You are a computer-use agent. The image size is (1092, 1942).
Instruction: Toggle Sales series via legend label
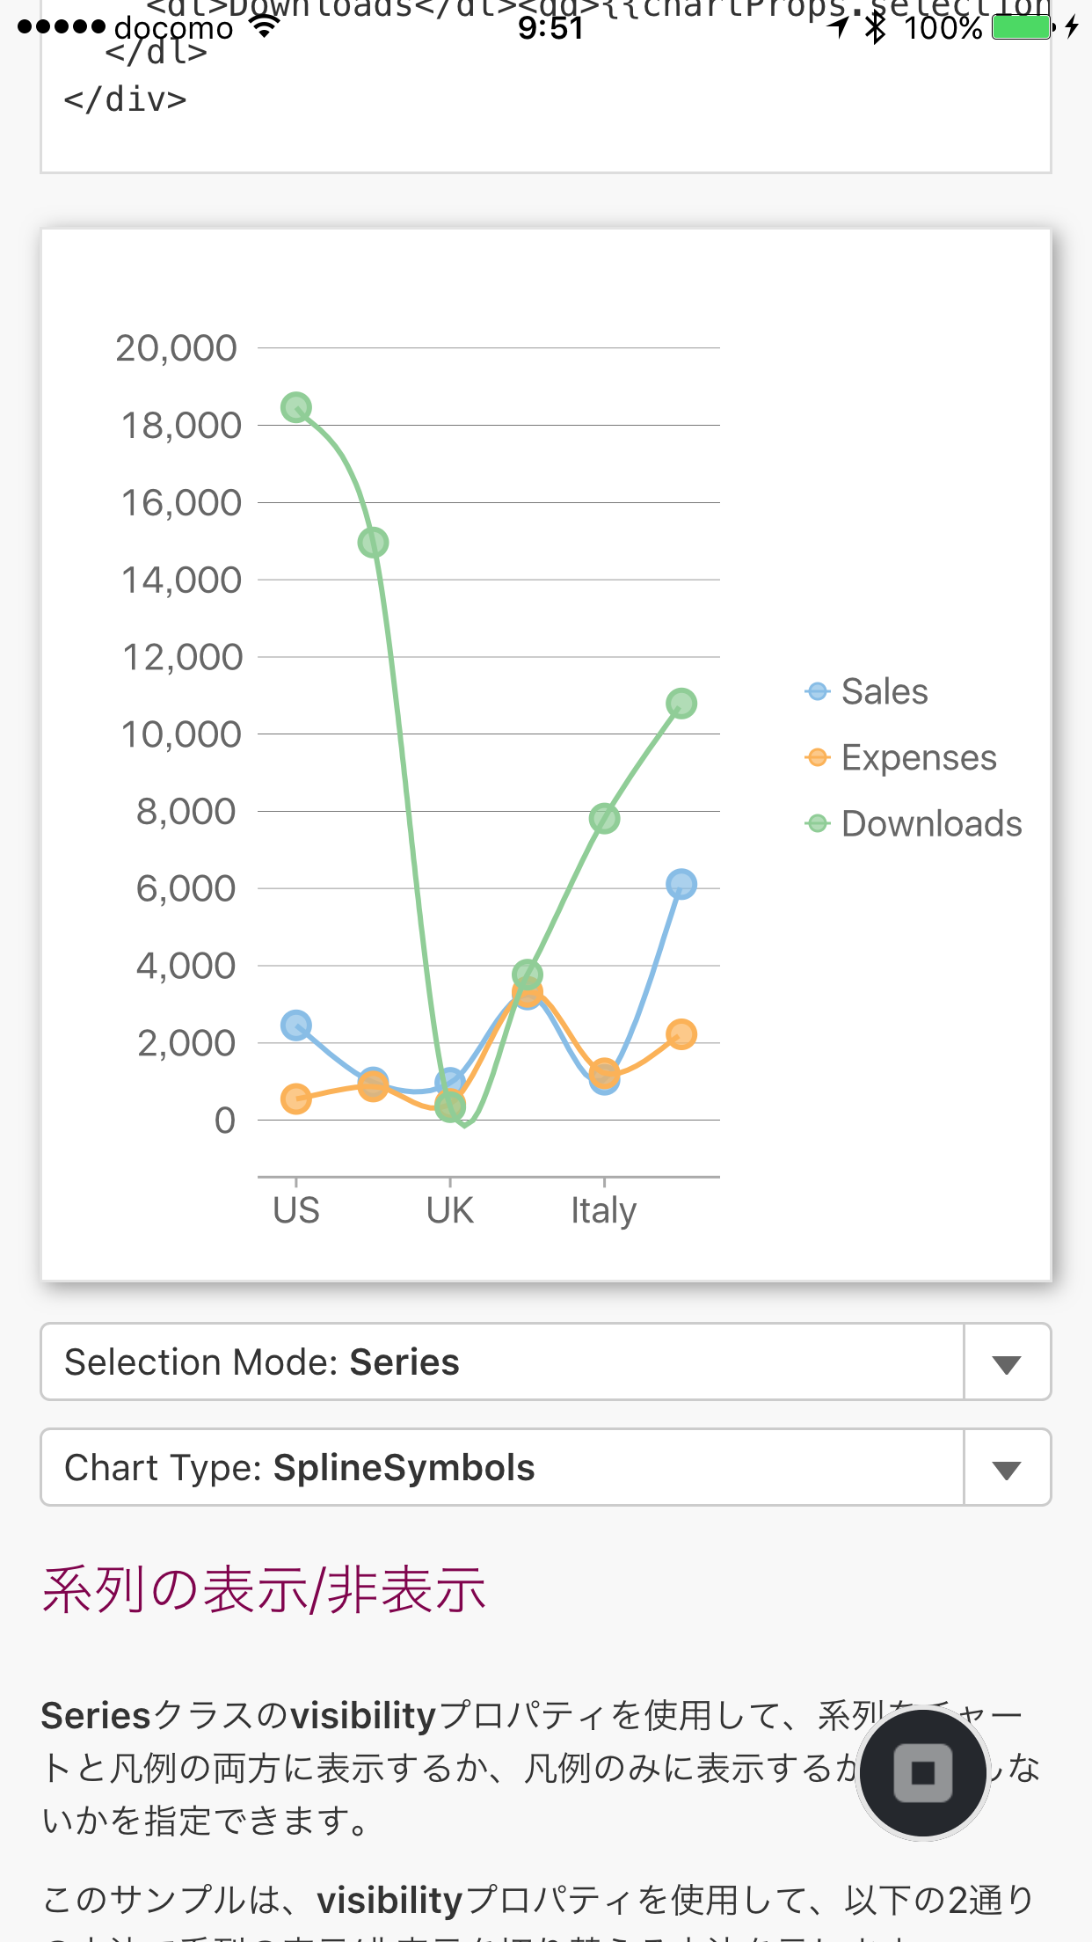pos(885,691)
